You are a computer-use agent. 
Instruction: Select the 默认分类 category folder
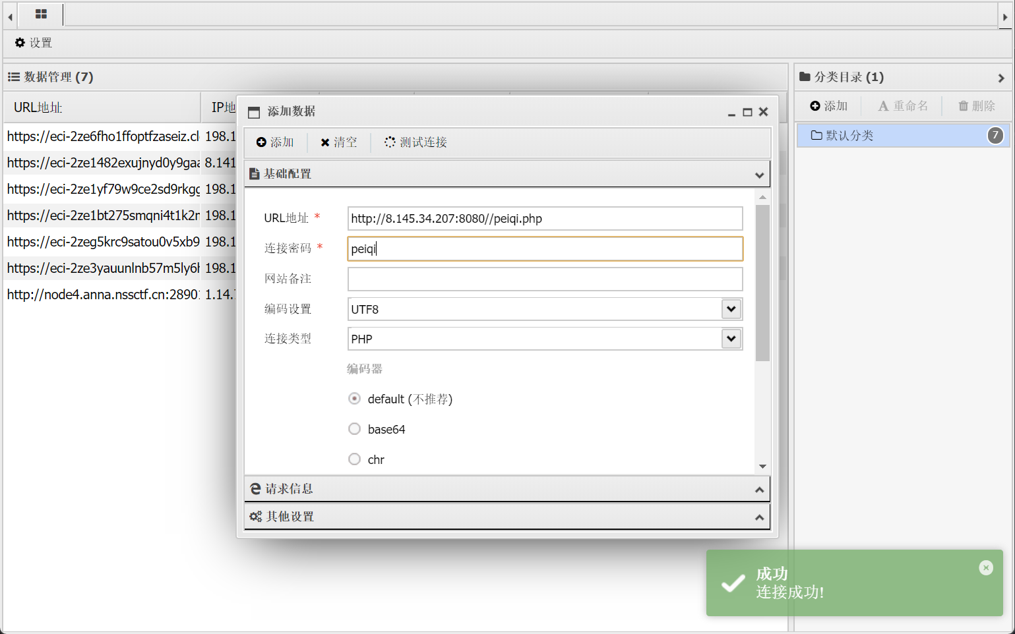tap(849, 136)
